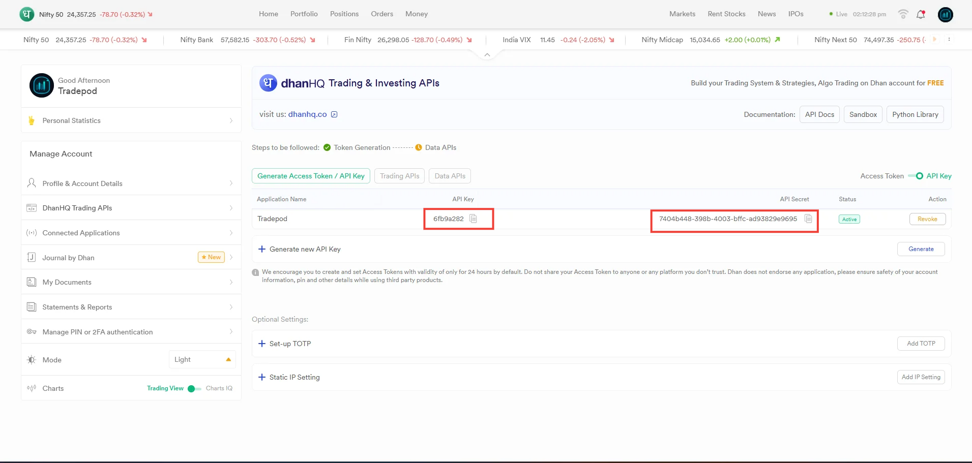
Task: Copy the API Secret value
Action: coord(808,219)
